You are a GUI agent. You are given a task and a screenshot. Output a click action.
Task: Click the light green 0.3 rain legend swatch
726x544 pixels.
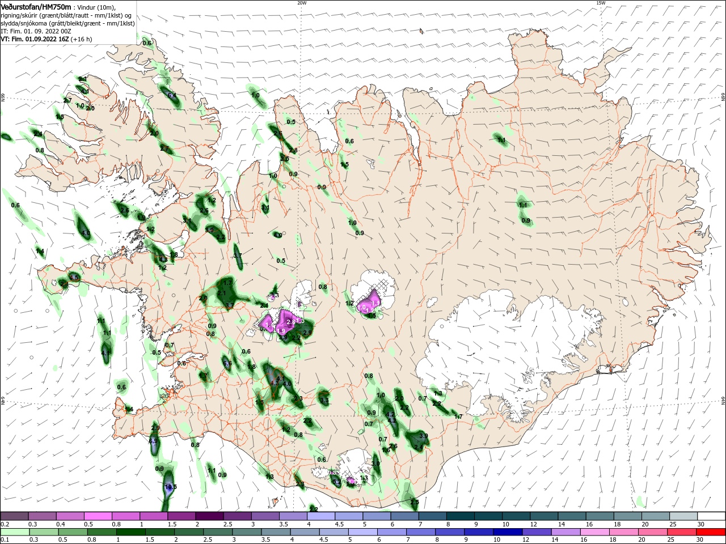pos(44,532)
